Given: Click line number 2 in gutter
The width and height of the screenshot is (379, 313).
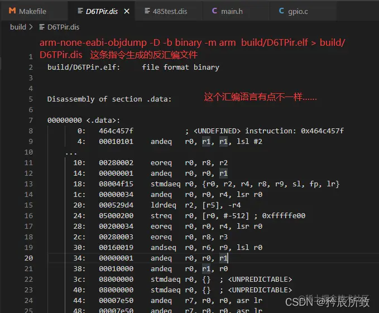Looking at the screenshot, I should click(31, 67).
